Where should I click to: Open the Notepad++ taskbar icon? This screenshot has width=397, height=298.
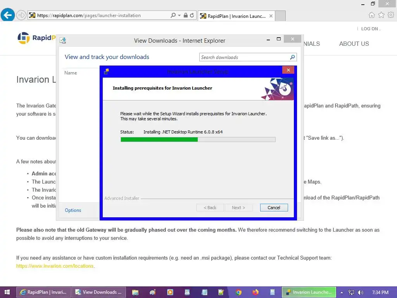click(x=221, y=292)
